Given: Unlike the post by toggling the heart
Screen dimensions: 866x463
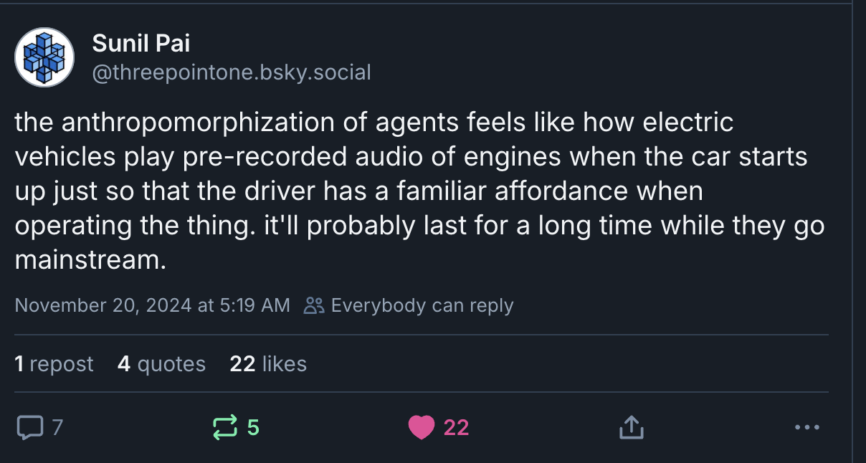Looking at the screenshot, I should coord(423,426).
